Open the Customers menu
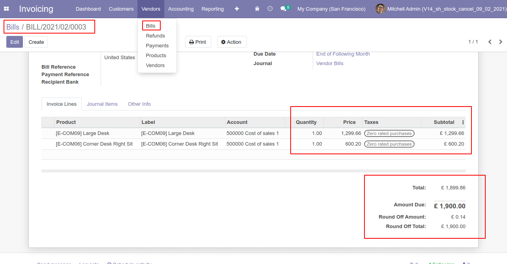This screenshot has width=507, height=264. tap(121, 9)
